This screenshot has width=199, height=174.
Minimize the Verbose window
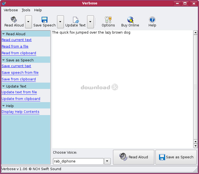[x=177, y=3]
